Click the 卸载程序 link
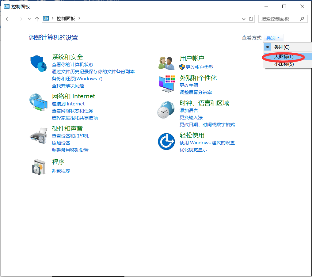 click(61, 171)
